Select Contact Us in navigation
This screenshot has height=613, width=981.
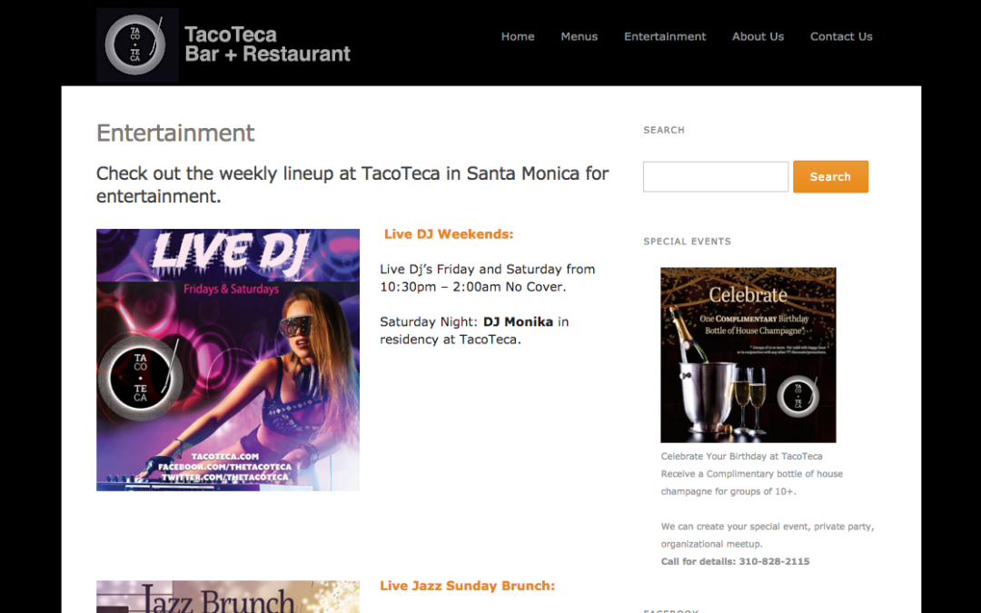click(841, 36)
